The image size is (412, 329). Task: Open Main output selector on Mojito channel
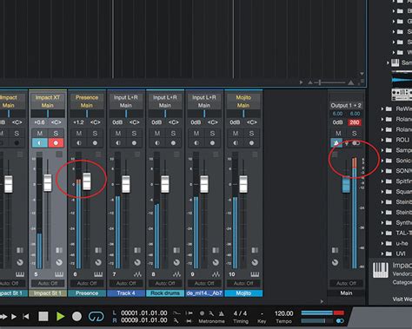coord(243,105)
